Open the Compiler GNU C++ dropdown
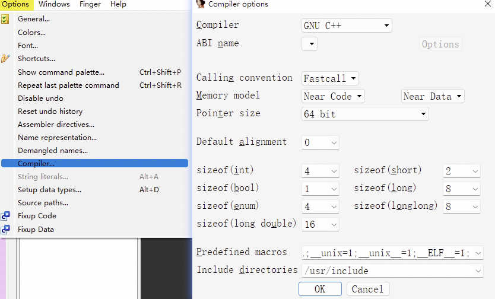The height and width of the screenshot is (299, 495). coord(347,26)
